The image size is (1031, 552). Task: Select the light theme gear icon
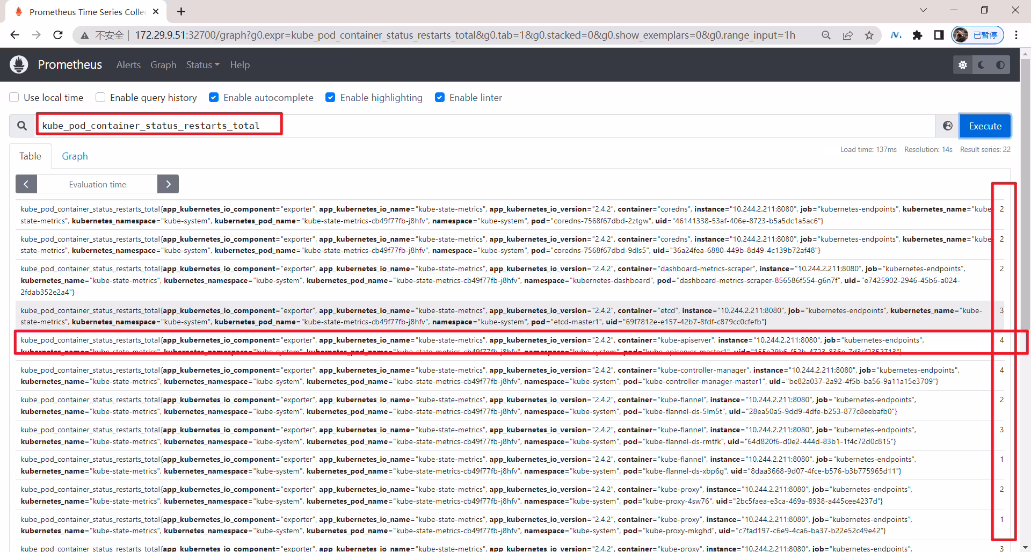[x=963, y=65]
